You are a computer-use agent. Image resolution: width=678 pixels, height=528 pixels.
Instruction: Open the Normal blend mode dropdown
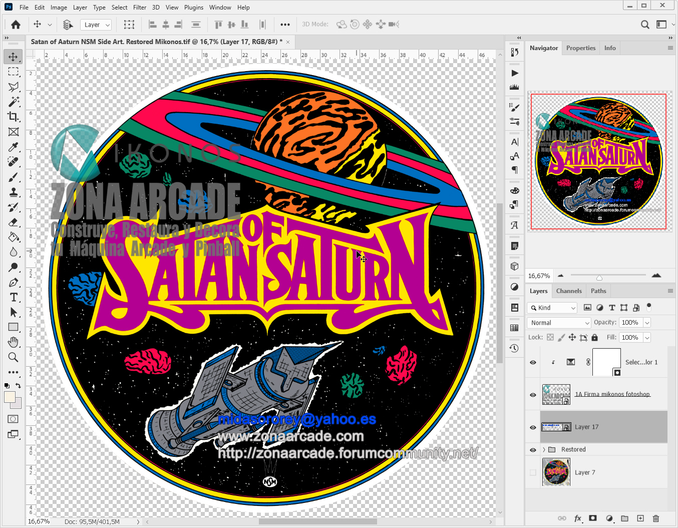pyautogui.click(x=558, y=323)
